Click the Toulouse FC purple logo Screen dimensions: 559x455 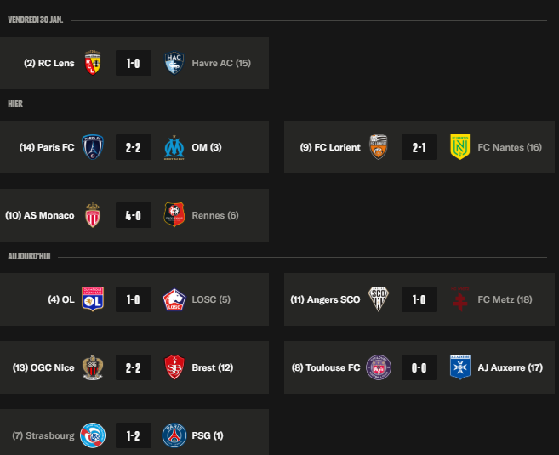pos(379,367)
